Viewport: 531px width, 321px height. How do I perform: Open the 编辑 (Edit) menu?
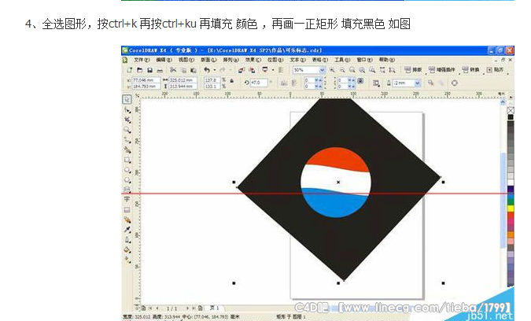click(x=164, y=60)
